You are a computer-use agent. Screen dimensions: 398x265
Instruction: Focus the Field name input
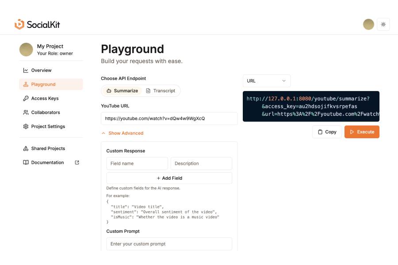pyautogui.click(x=137, y=163)
